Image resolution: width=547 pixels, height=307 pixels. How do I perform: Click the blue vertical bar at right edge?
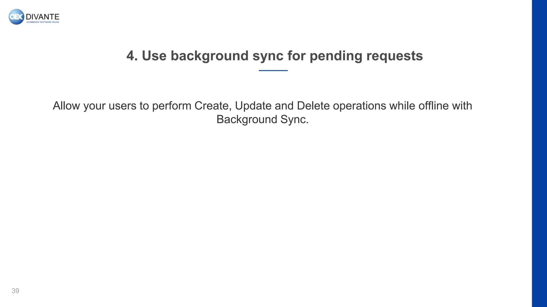539,153
